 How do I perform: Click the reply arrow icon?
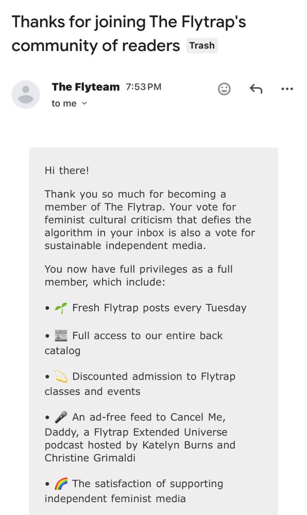[x=255, y=89]
